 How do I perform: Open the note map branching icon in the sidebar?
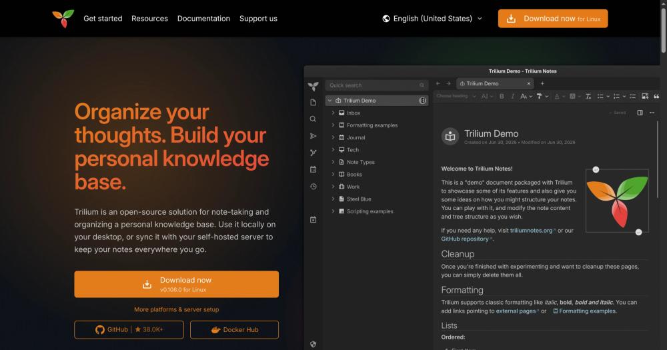click(313, 153)
